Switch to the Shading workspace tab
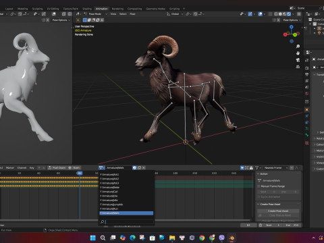The width and height of the screenshot is (324, 243). [x=87, y=9]
